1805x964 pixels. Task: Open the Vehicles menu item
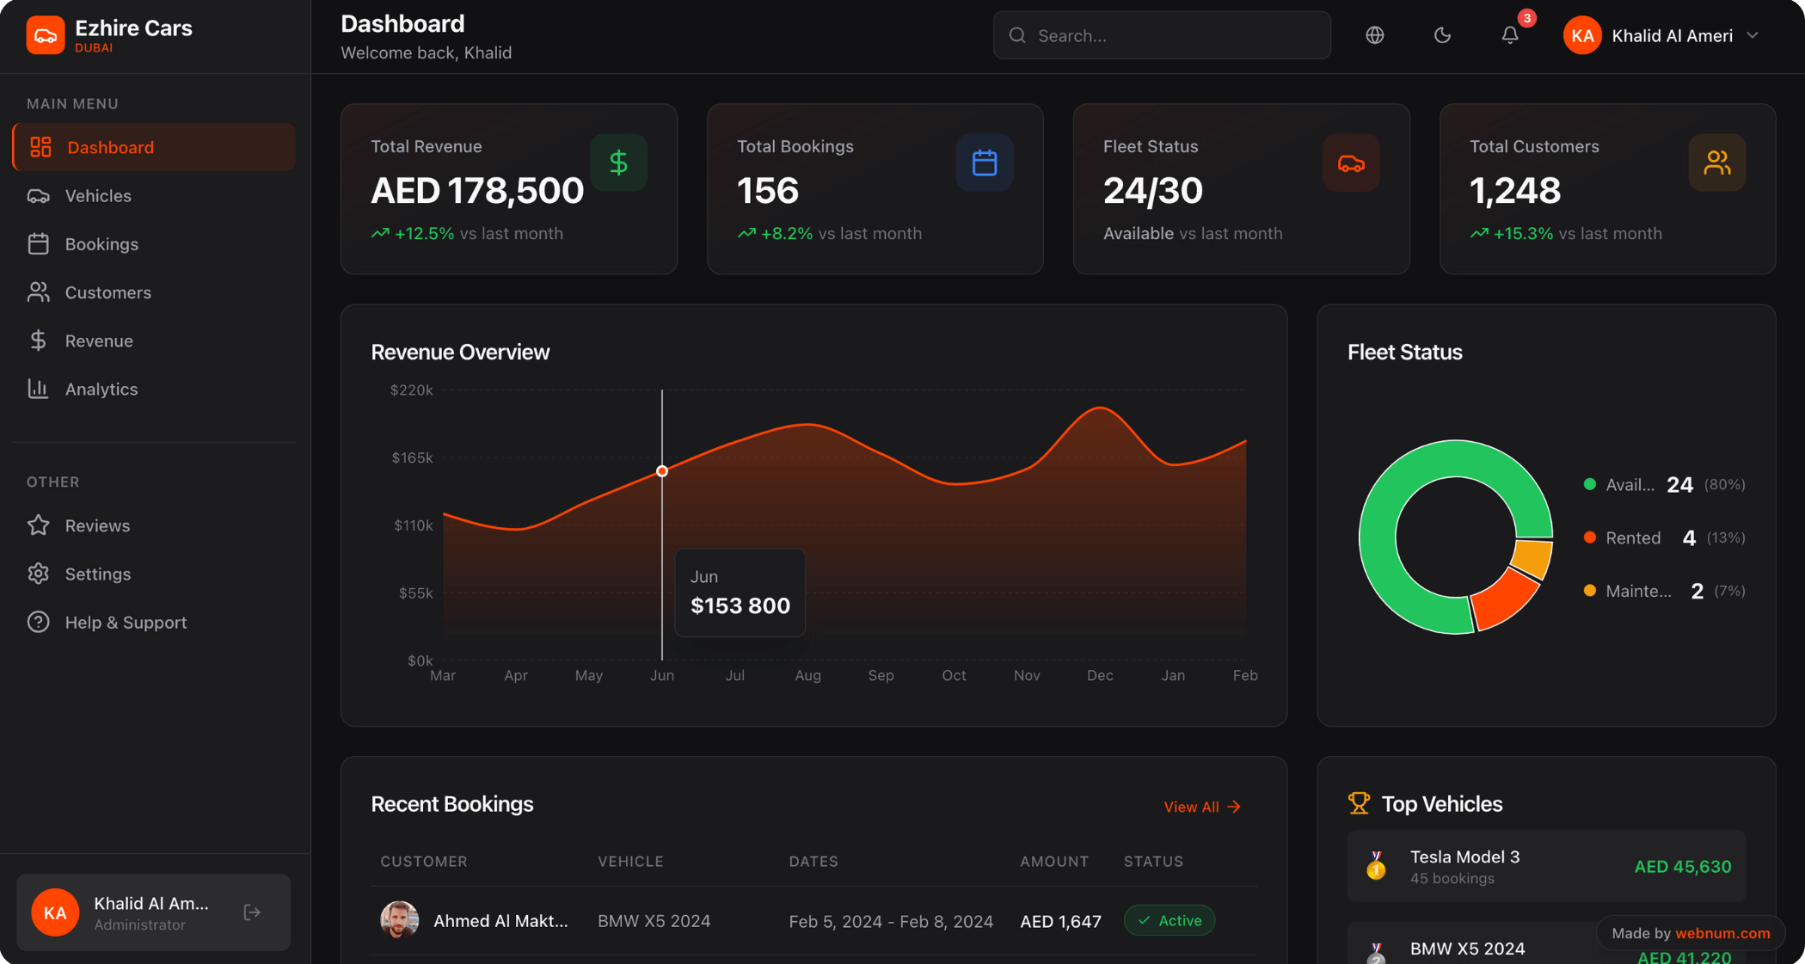click(x=98, y=196)
